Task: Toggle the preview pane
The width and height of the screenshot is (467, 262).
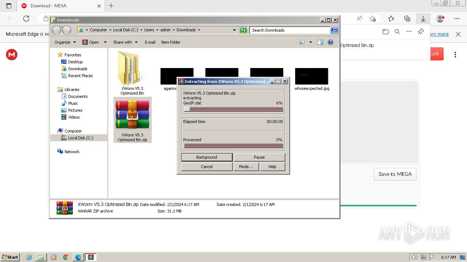Action: pyautogui.click(x=320, y=42)
